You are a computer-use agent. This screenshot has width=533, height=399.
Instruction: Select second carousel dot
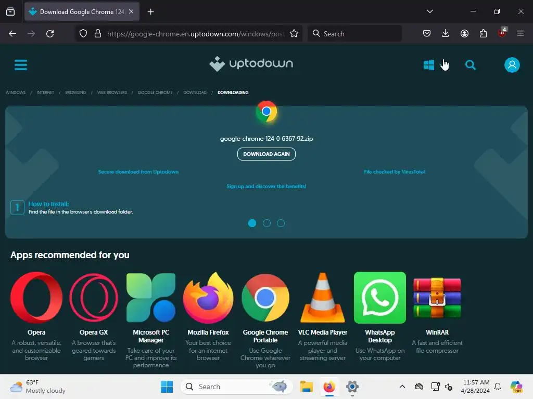click(267, 223)
